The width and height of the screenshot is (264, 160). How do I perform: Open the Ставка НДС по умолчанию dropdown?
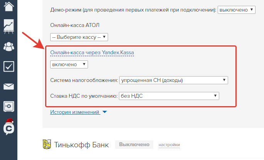click(x=169, y=96)
